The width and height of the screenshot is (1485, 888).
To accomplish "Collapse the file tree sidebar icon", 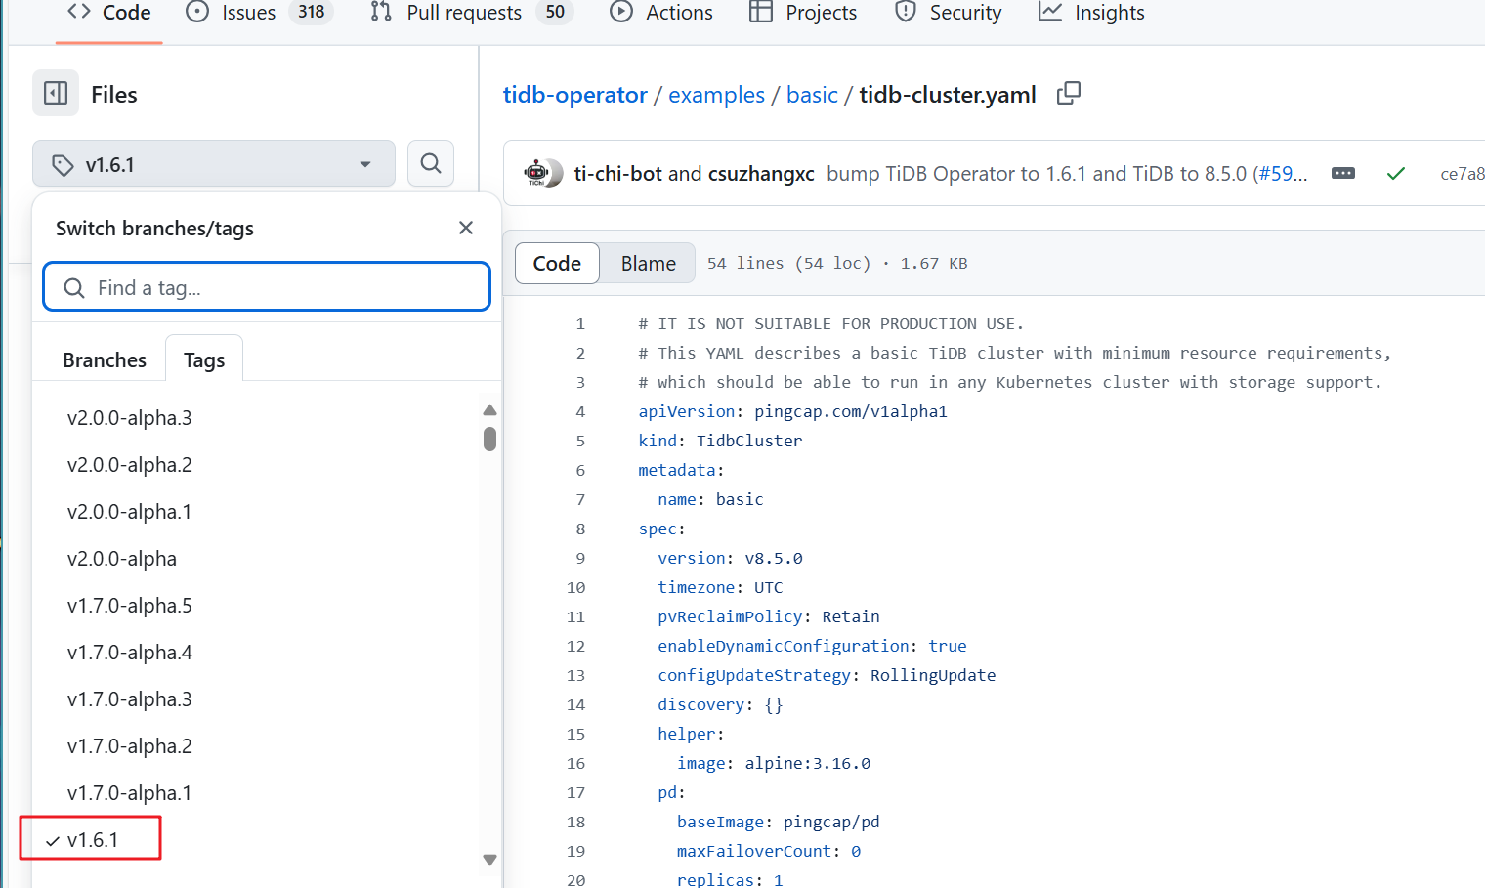I will point(56,94).
